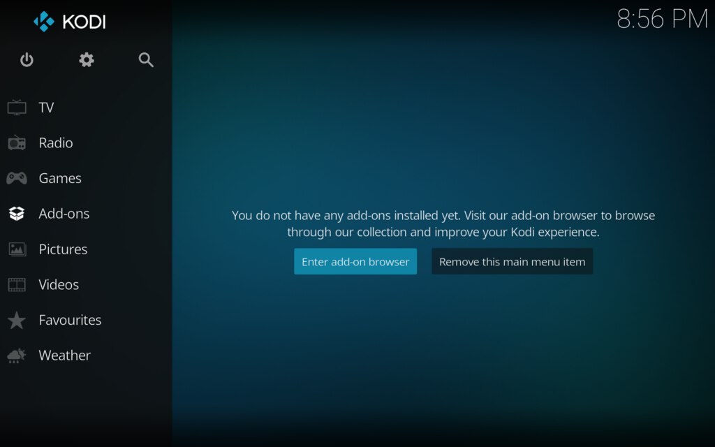Go to the Videos menu text label
The width and height of the screenshot is (715, 447).
pos(59,284)
